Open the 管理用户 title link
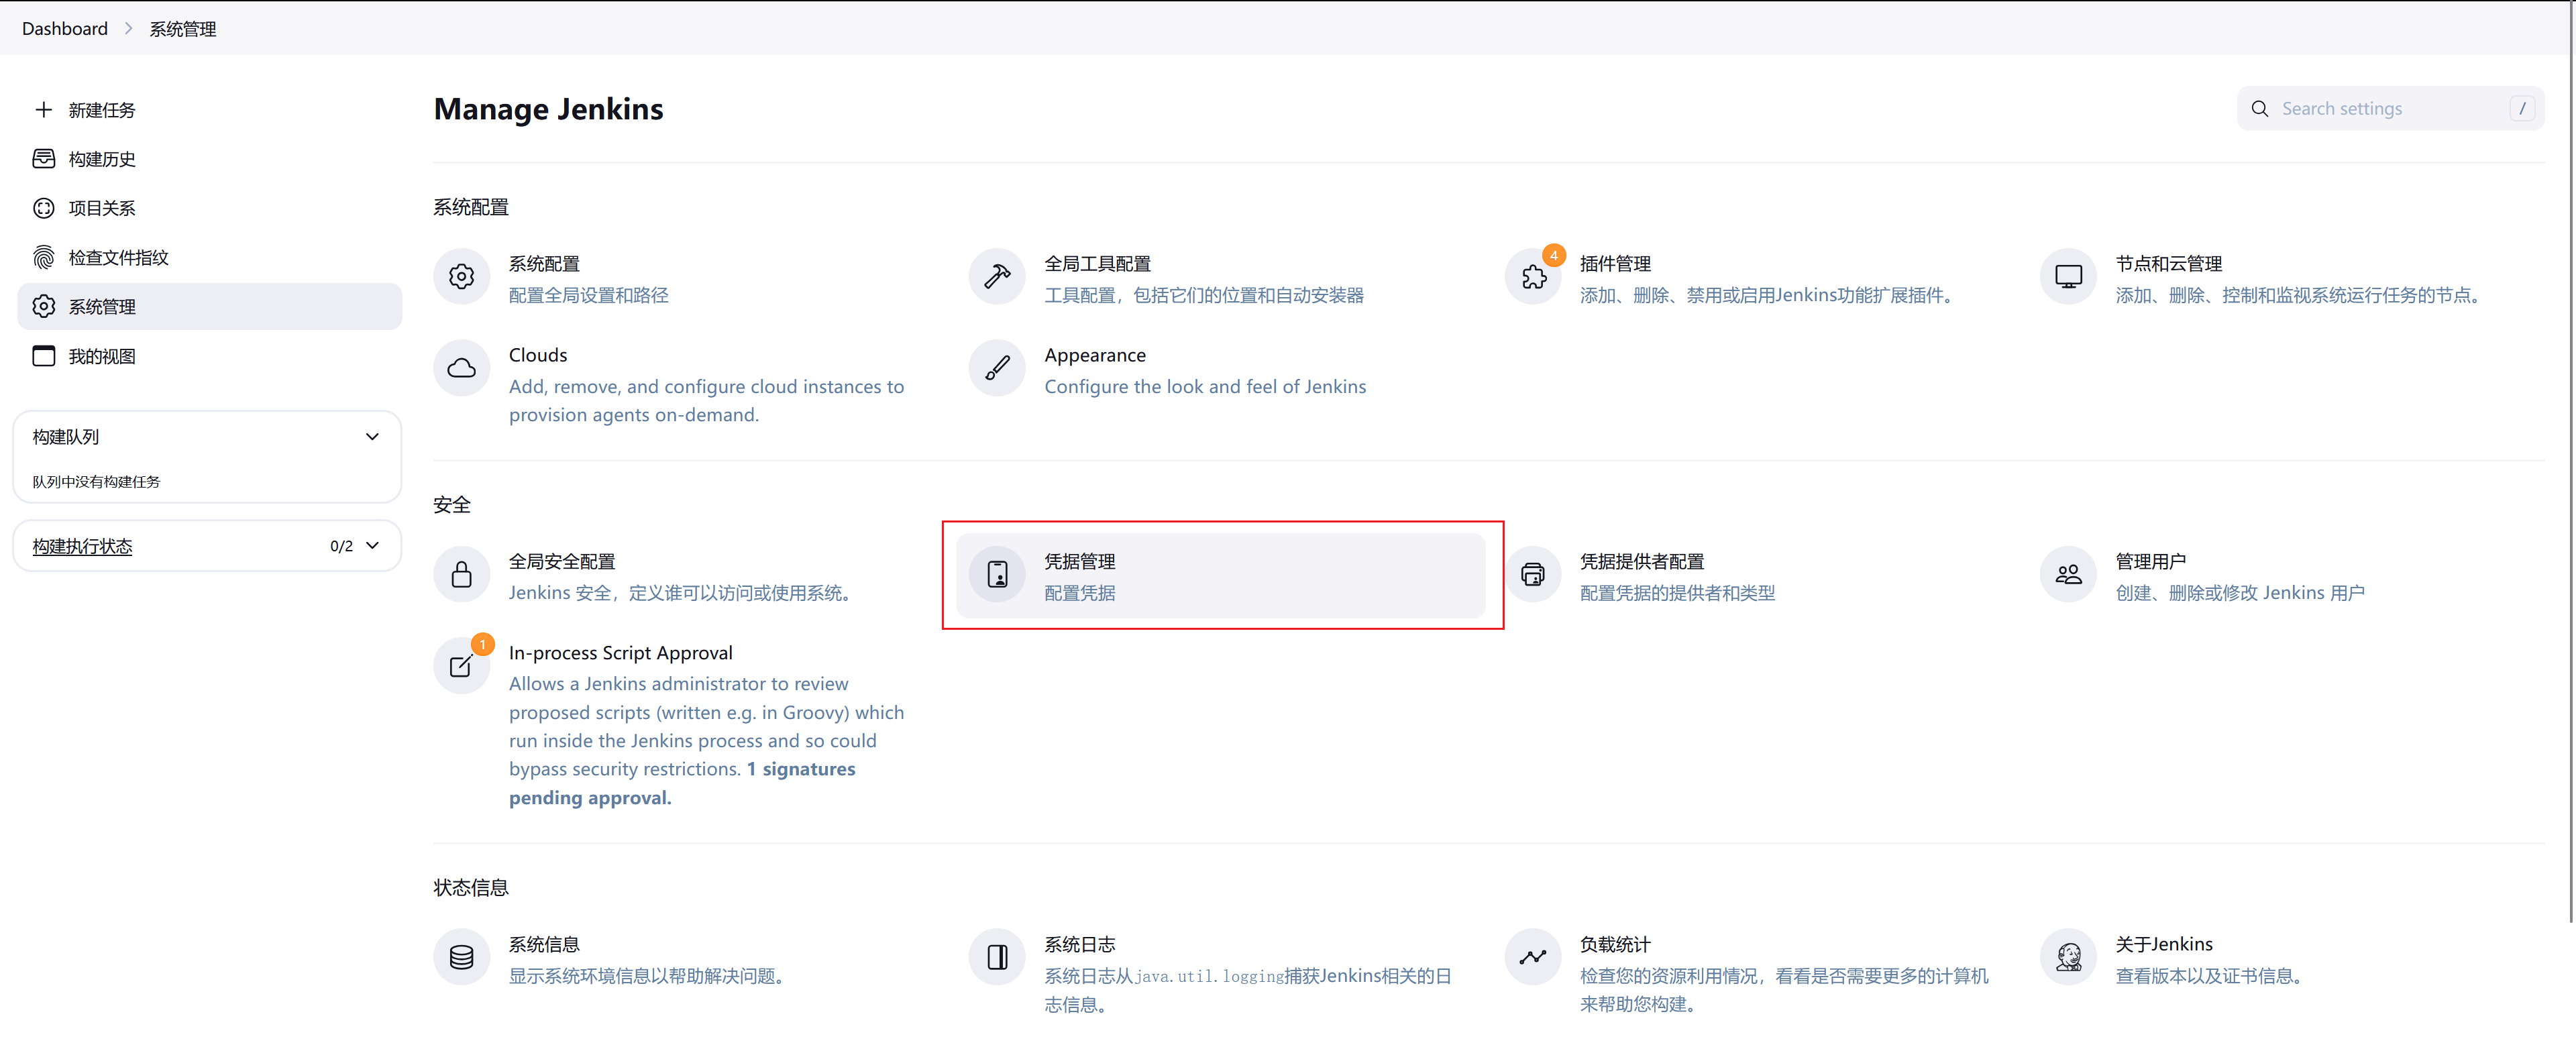 (x=2150, y=561)
